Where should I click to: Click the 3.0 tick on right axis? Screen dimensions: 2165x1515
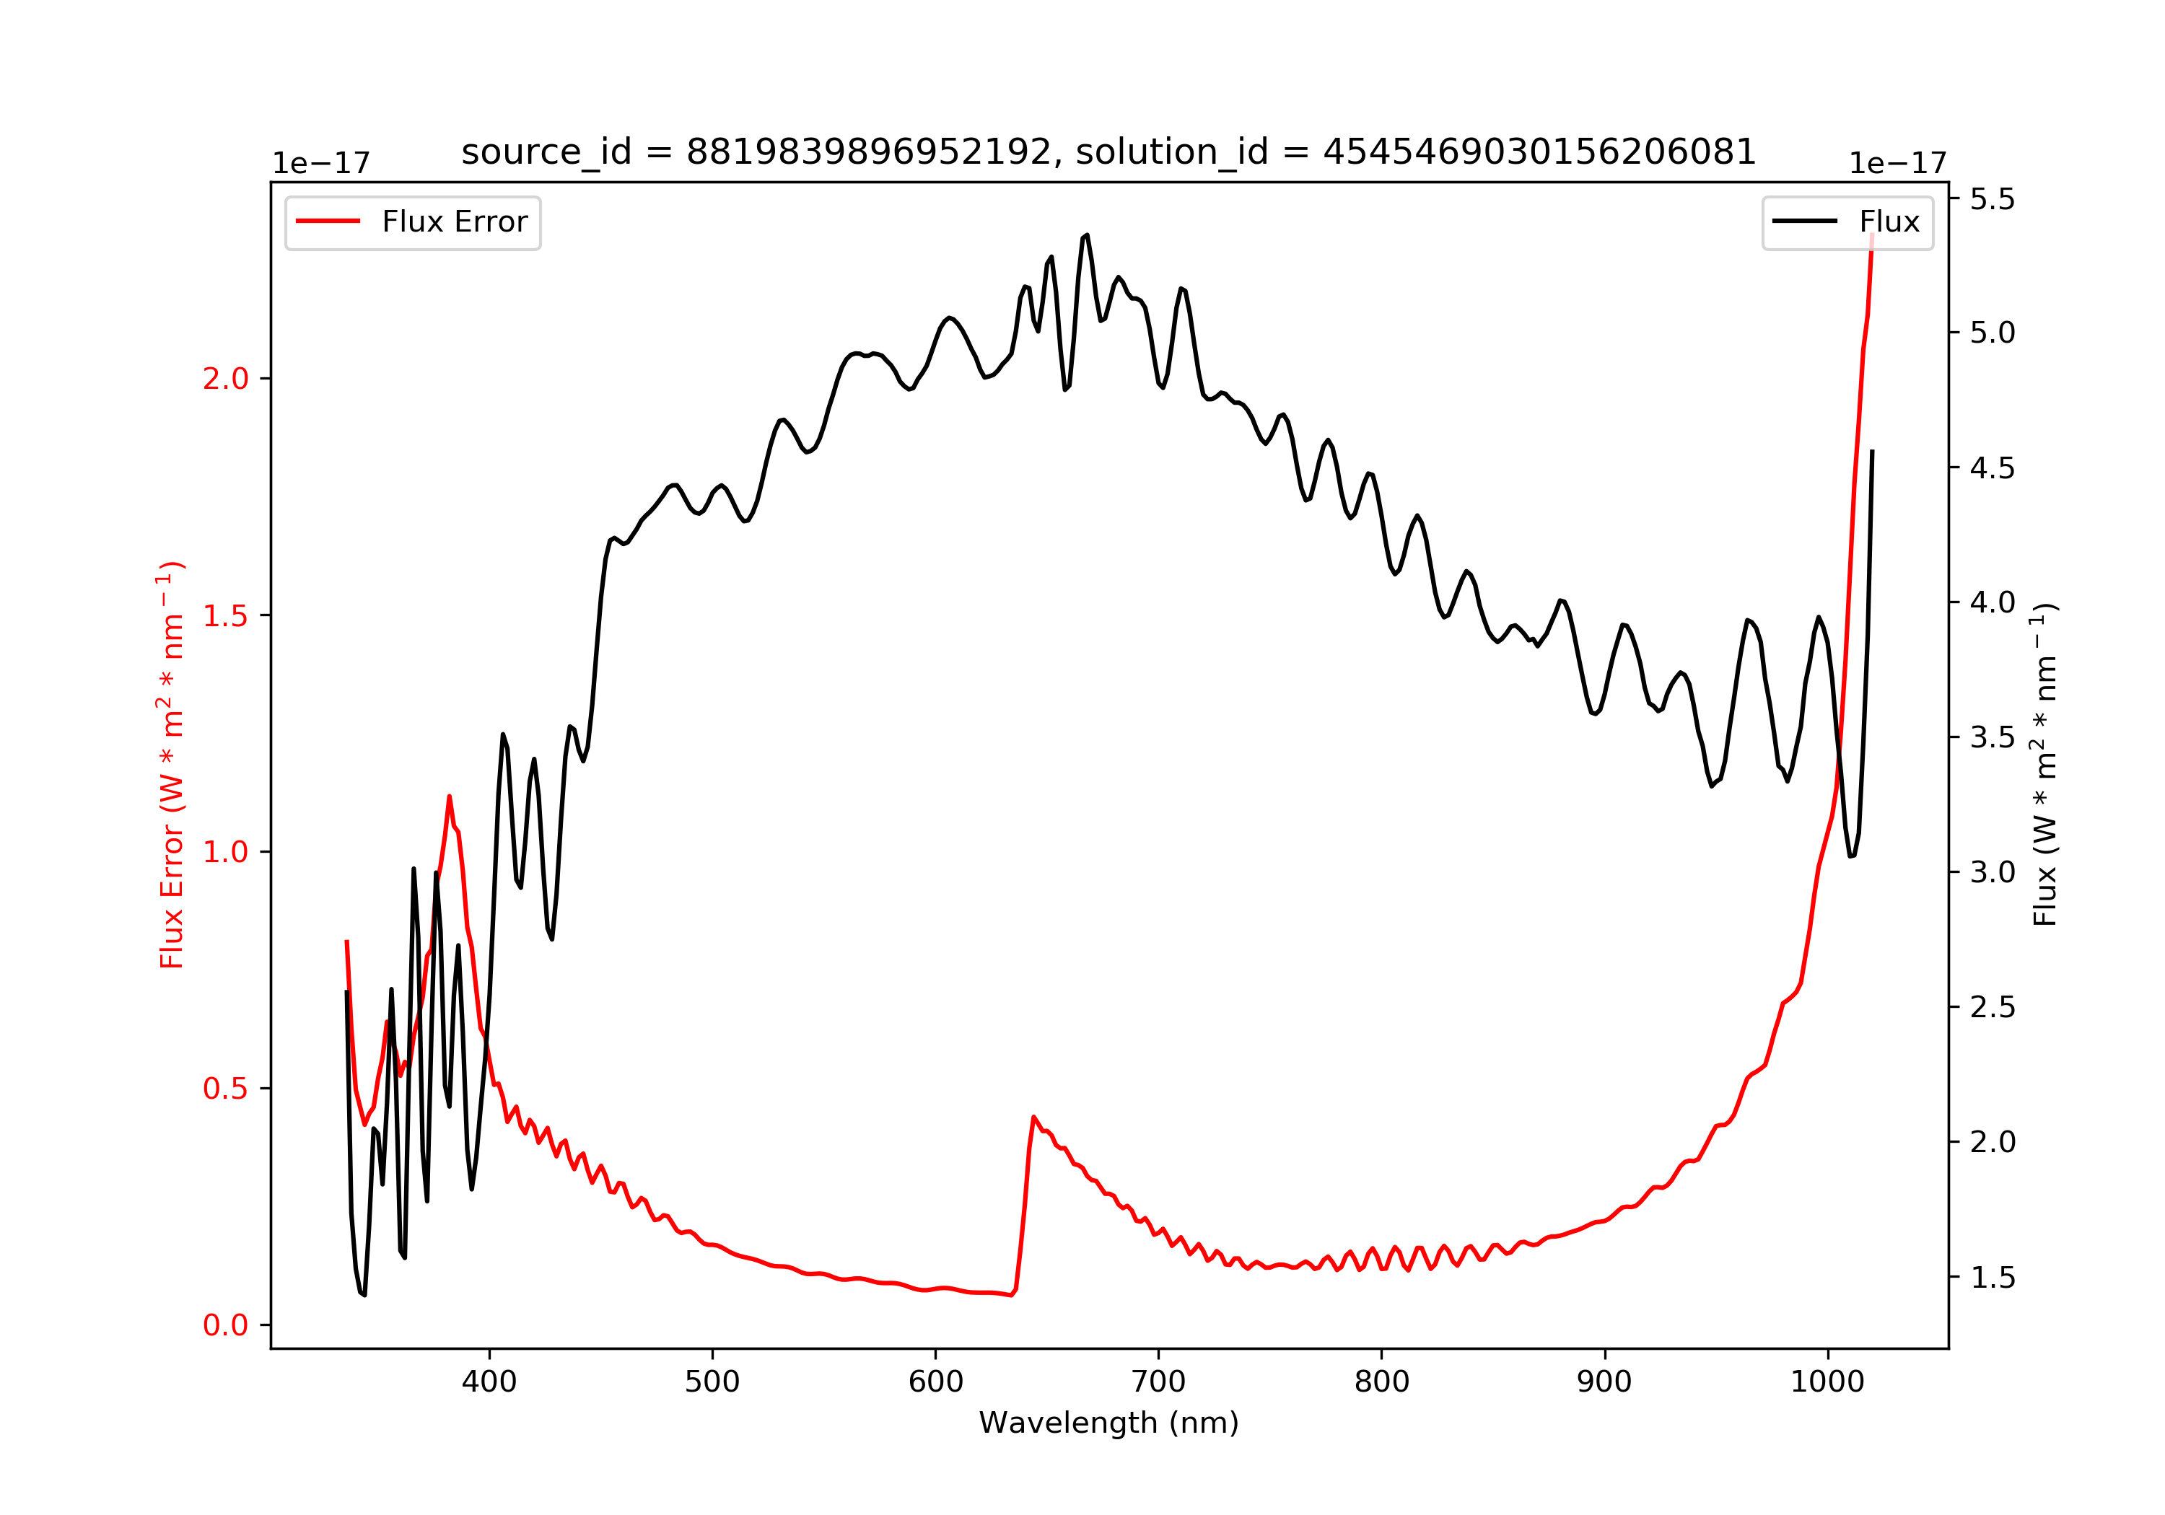pyautogui.click(x=1993, y=872)
